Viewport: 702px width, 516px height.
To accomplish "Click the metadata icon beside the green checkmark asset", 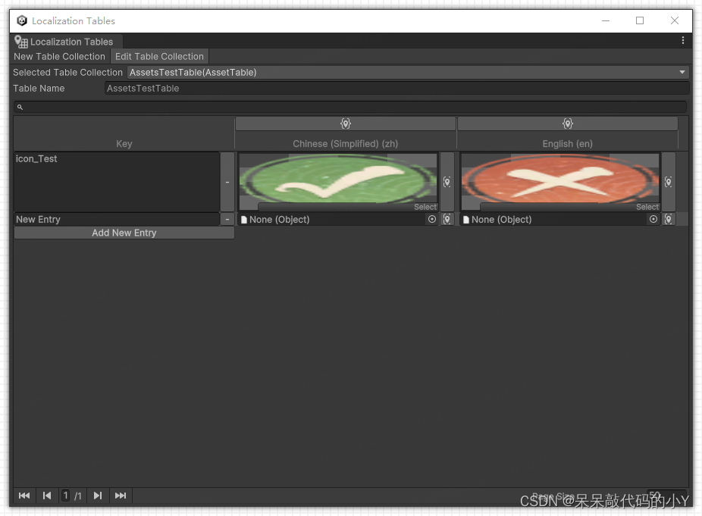I will pos(447,182).
